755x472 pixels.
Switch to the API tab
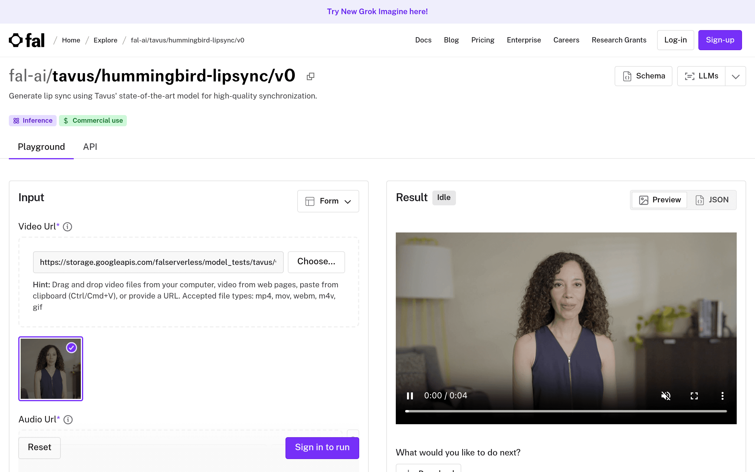90,147
